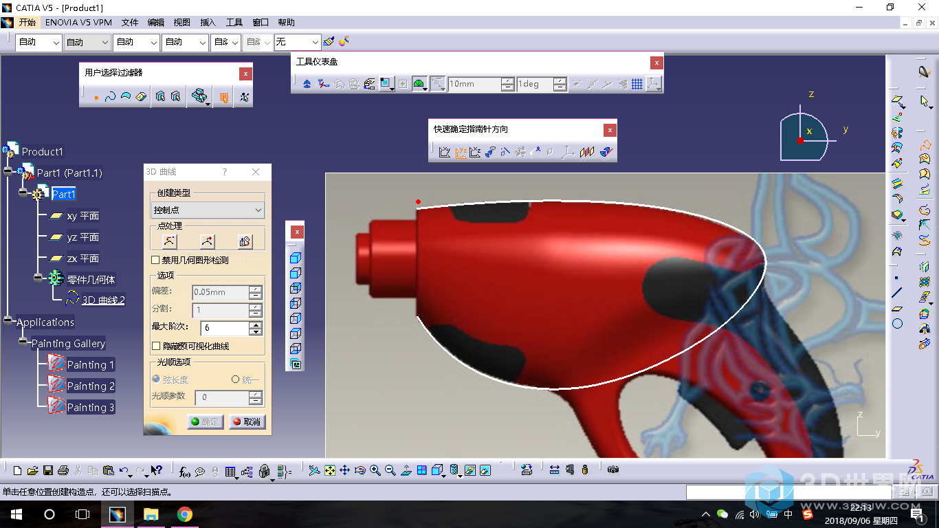Click the second 点处理 remove point icon

(207, 241)
